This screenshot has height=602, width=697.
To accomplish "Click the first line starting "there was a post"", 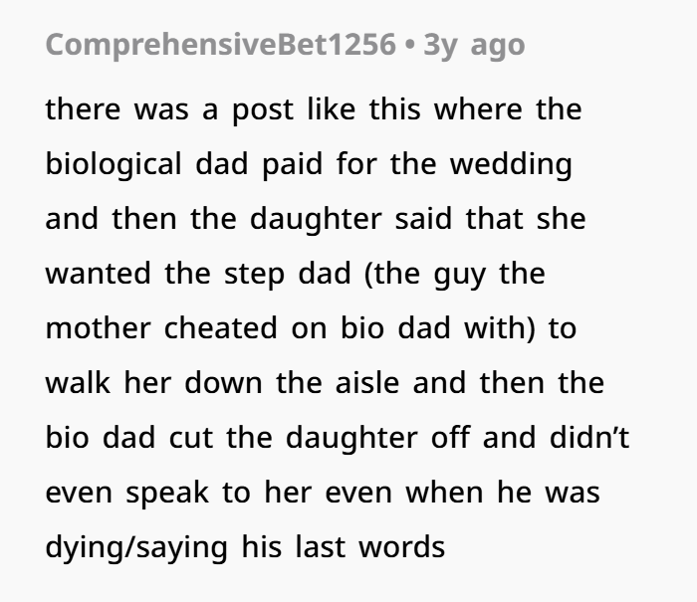I will [x=313, y=108].
